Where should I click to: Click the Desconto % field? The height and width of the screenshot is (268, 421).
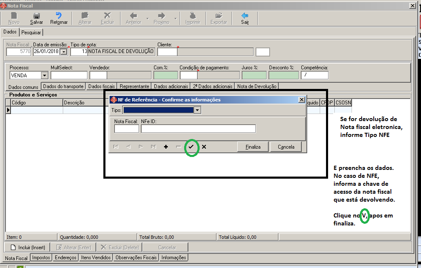(x=284, y=76)
